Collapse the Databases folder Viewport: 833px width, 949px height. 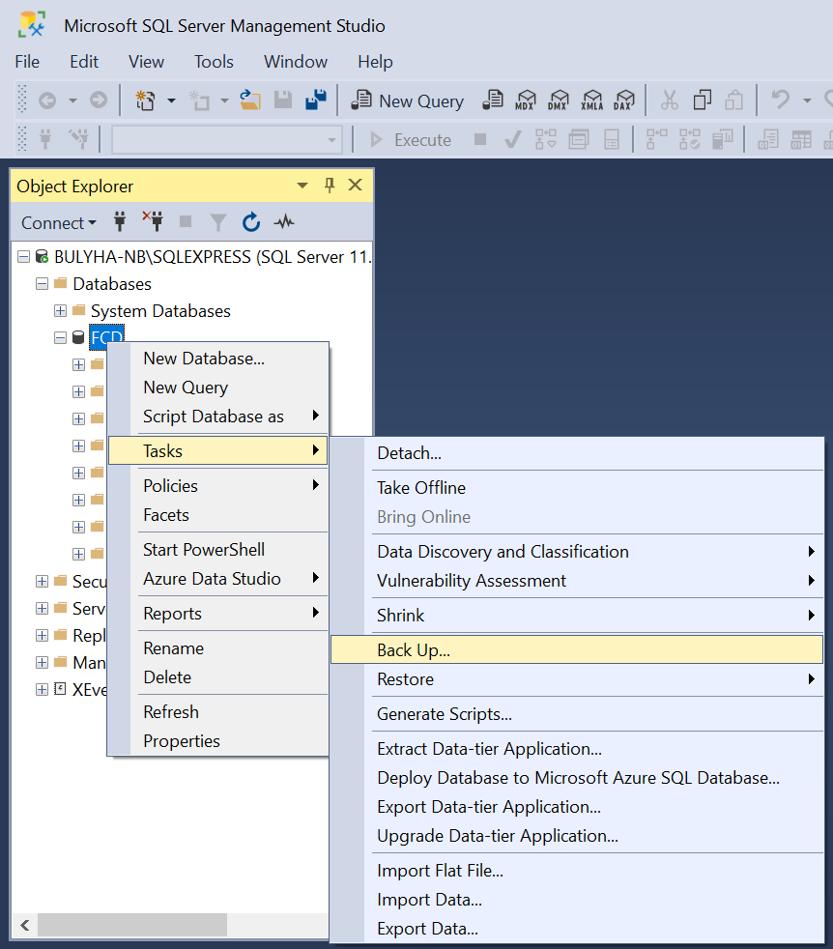42,284
